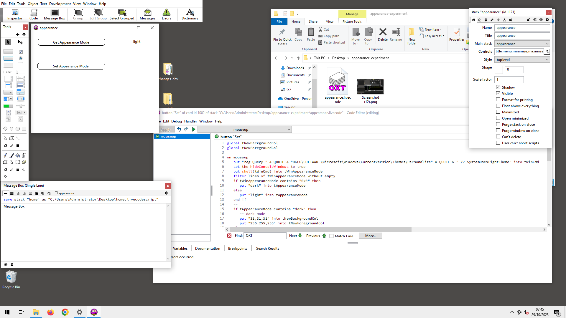
Task: Click the Message Box gear settings icon
Action: pyautogui.click(x=166, y=193)
